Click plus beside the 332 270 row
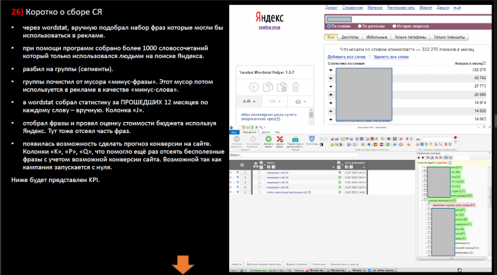 [x=331, y=70]
